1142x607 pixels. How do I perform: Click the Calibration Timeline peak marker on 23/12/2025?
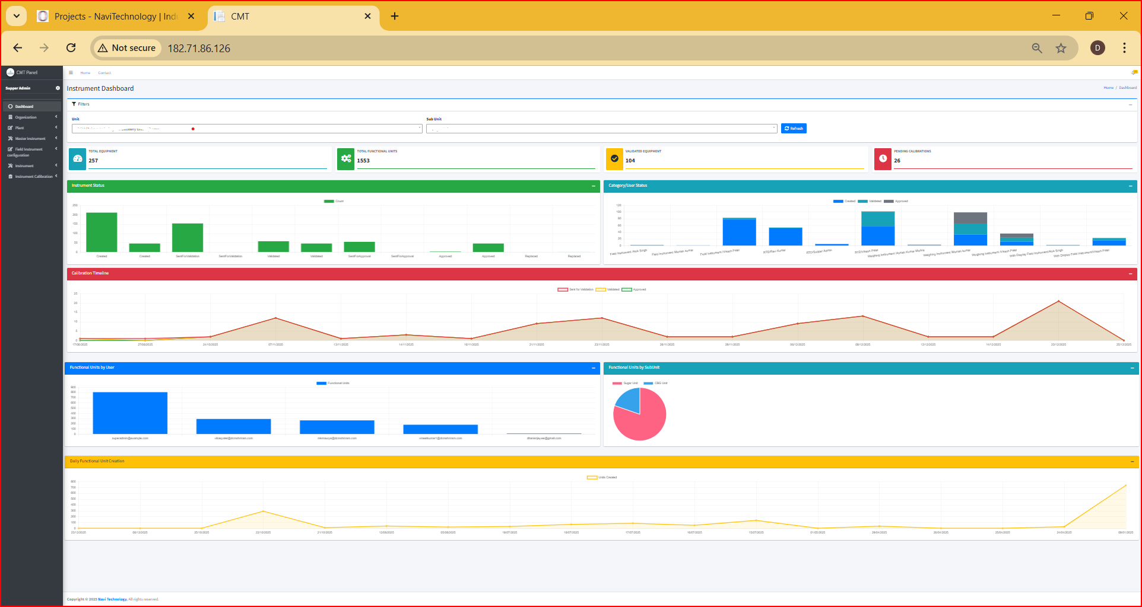pyautogui.click(x=1059, y=302)
